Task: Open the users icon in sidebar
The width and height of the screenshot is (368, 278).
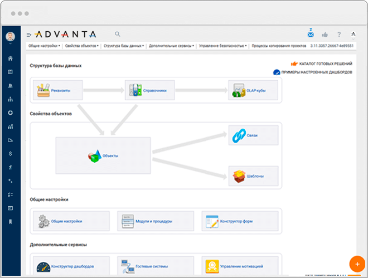Action: 10,86
